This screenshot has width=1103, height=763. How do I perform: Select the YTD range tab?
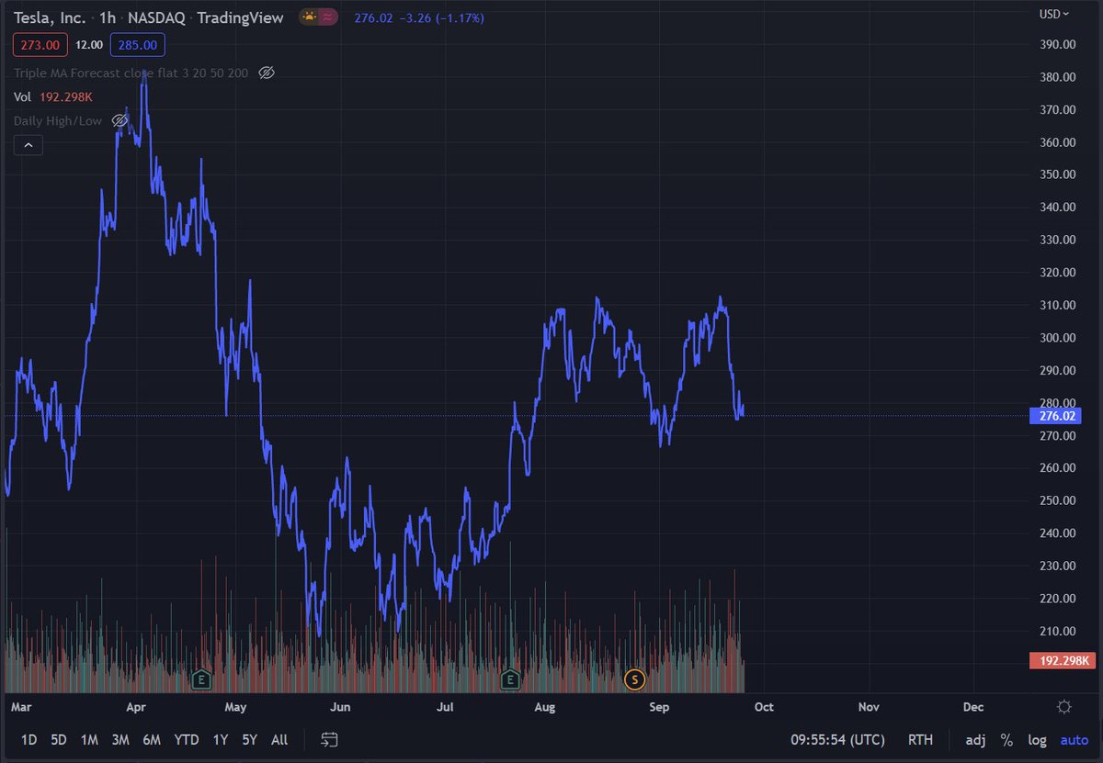pos(187,740)
